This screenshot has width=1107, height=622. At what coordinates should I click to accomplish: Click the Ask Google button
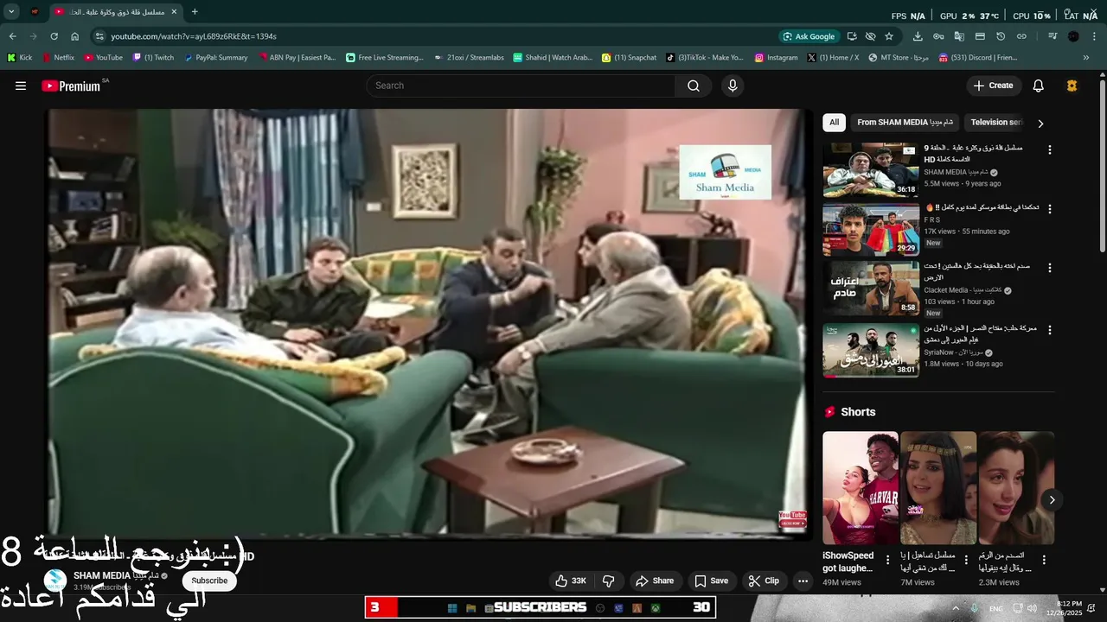click(809, 36)
